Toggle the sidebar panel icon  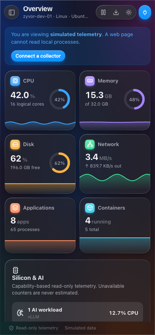pos(12,12)
